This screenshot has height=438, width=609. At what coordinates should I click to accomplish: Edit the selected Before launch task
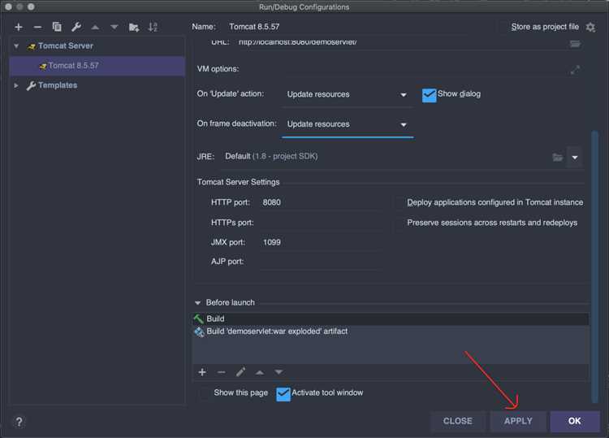240,372
